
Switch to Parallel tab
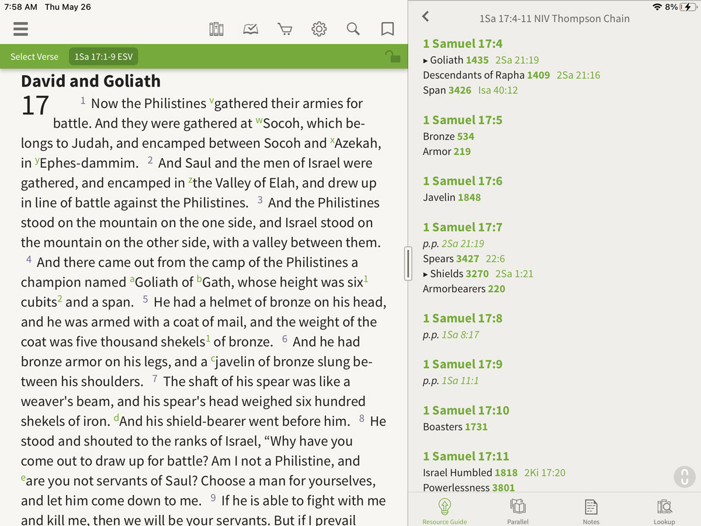pos(518,510)
